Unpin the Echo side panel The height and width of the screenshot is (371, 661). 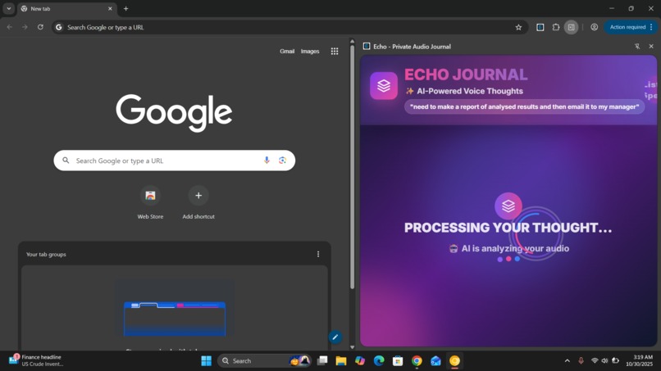[x=637, y=47]
